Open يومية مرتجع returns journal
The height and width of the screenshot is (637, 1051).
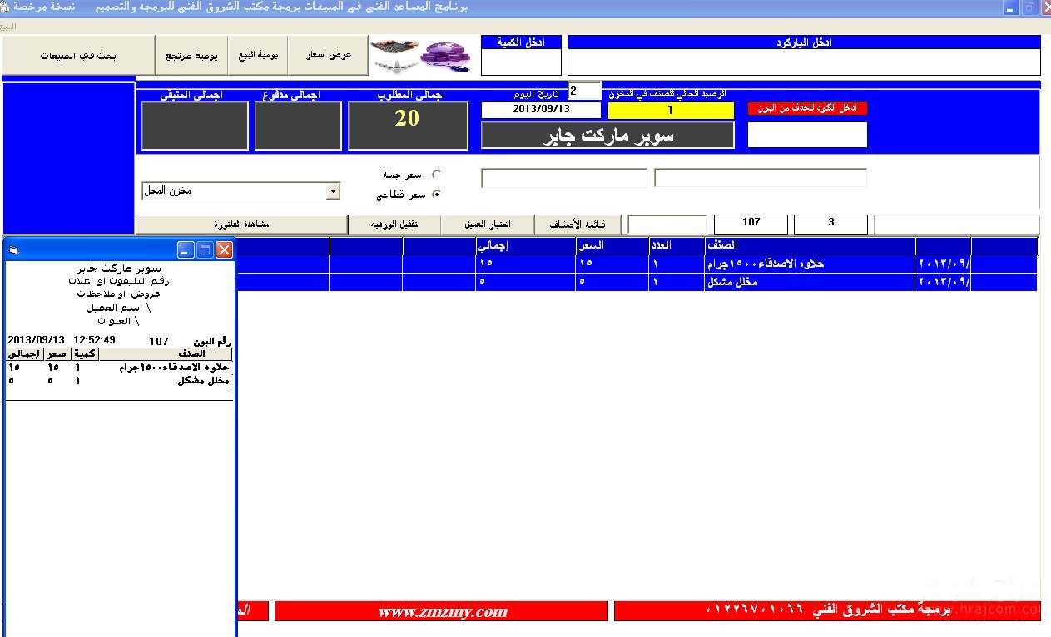click(191, 56)
